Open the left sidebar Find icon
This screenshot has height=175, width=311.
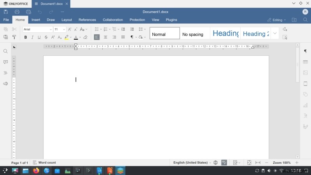coord(5,51)
